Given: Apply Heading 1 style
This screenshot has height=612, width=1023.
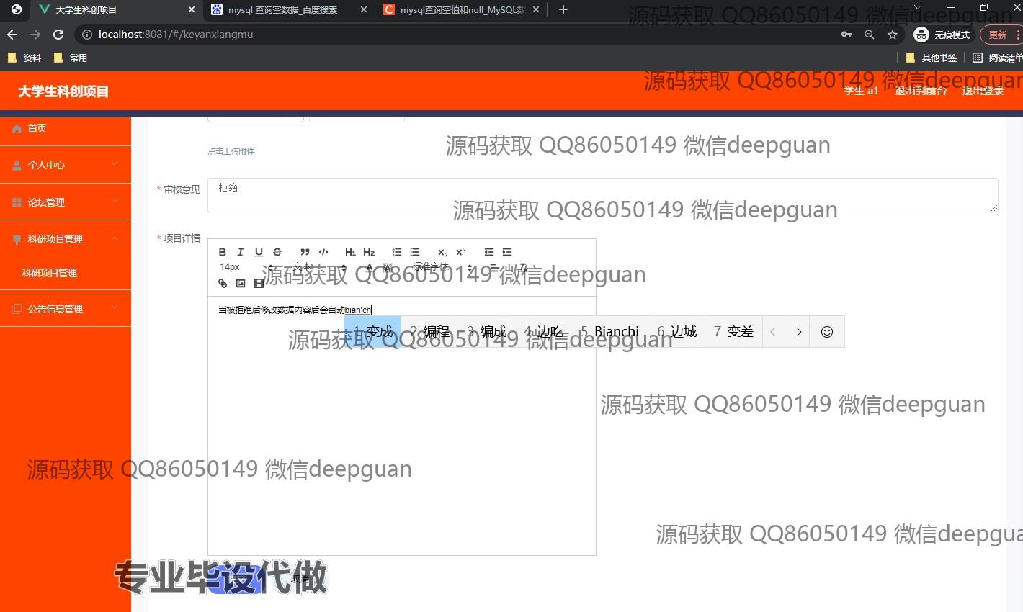Looking at the screenshot, I should click(x=350, y=252).
